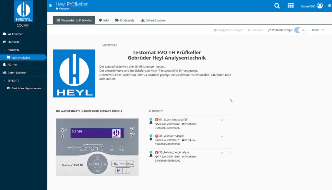Viewport: 332px width, 190px height.
Task: Click the red count badge on 36_Fehler_bei_Analyse
Action: click(157, 152)
